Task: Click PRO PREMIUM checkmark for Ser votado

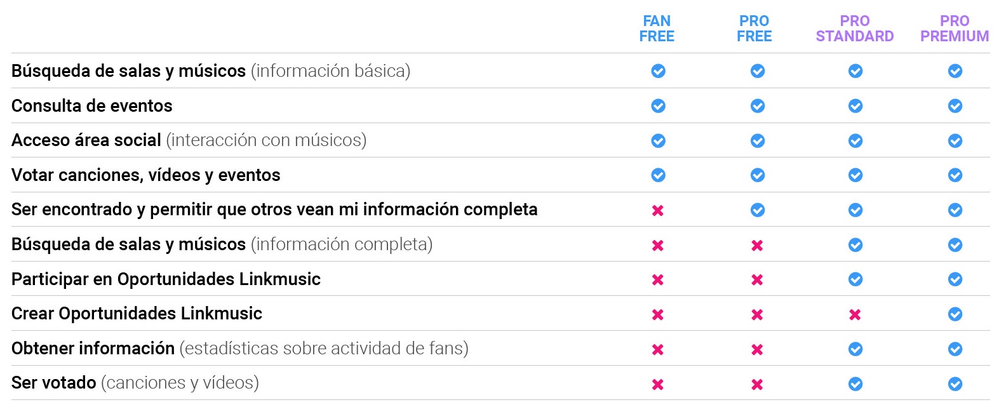Action: (x=955, y=384)
